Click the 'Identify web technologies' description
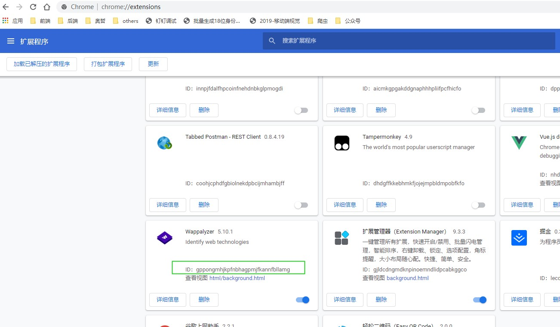The width and height of the screenshot is (560, 327). 217,242
